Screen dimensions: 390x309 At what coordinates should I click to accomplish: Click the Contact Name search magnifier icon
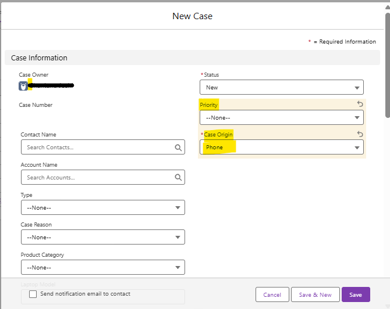coord(179,148)
